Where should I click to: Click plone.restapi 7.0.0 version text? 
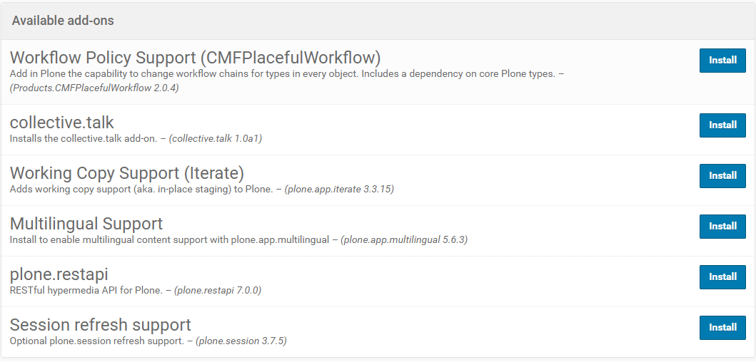coord(218,290)
